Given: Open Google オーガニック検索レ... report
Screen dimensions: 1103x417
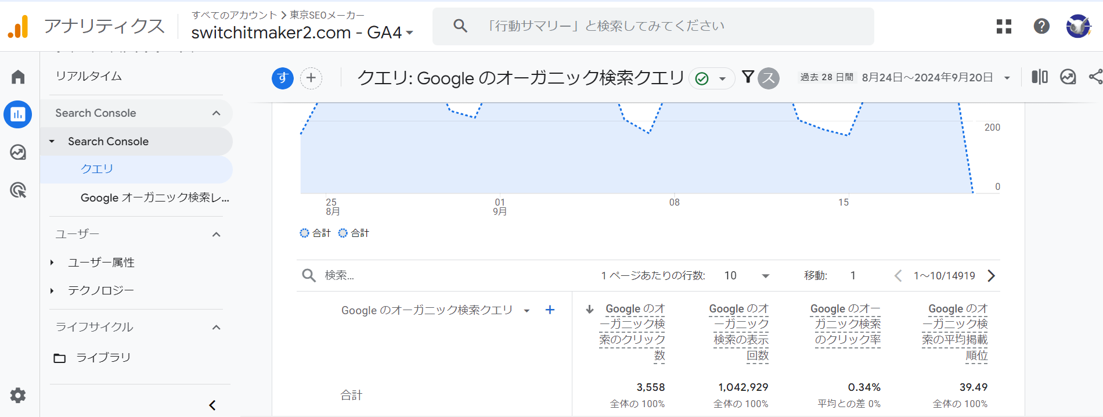Looking at the screenshot, I should tap(155, 197).
